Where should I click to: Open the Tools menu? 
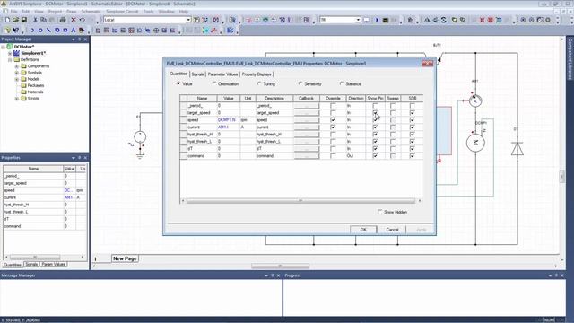(x=148, y=12)
